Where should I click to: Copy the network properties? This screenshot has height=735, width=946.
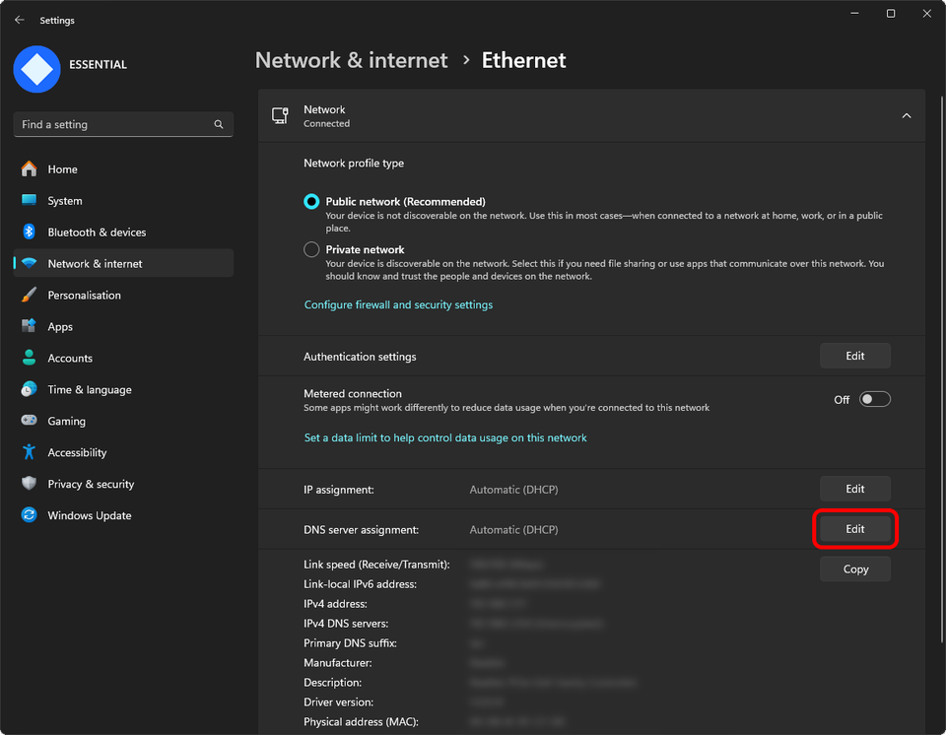tap(854, 568)
